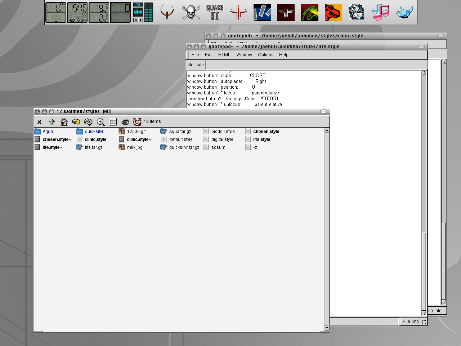461x346 pixels.
Task: Click the CPU monitor dock applet
Action: pos(56,13)
